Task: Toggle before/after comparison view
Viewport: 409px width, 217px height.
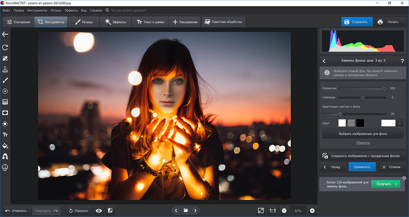Action: point(110,211)
